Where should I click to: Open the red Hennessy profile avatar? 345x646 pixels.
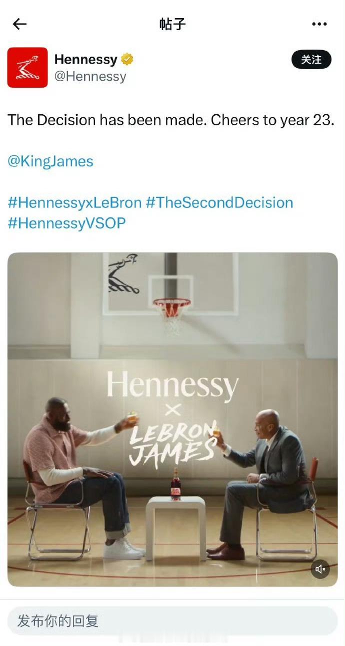coord(27,68)
